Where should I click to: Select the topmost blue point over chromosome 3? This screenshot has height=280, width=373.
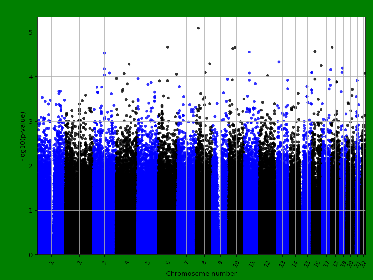[x=104, y=52]
